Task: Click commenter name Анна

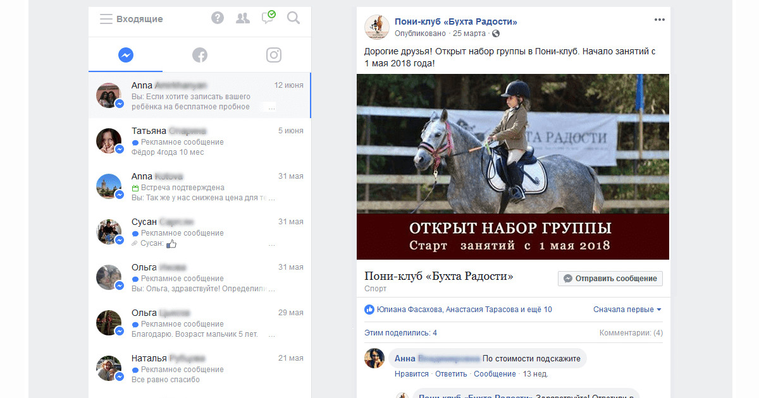Action: point(436,358)
